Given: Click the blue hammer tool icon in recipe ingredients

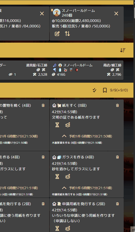Looking at the screenshot, I should pyautogui.click(x=54, y=70).
